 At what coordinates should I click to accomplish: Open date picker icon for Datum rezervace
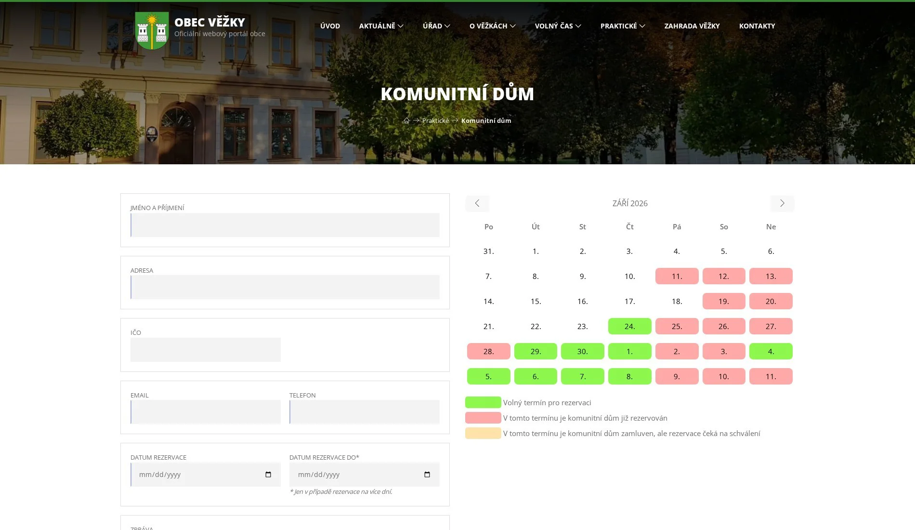pyautogui.click(x=268, y=475)
